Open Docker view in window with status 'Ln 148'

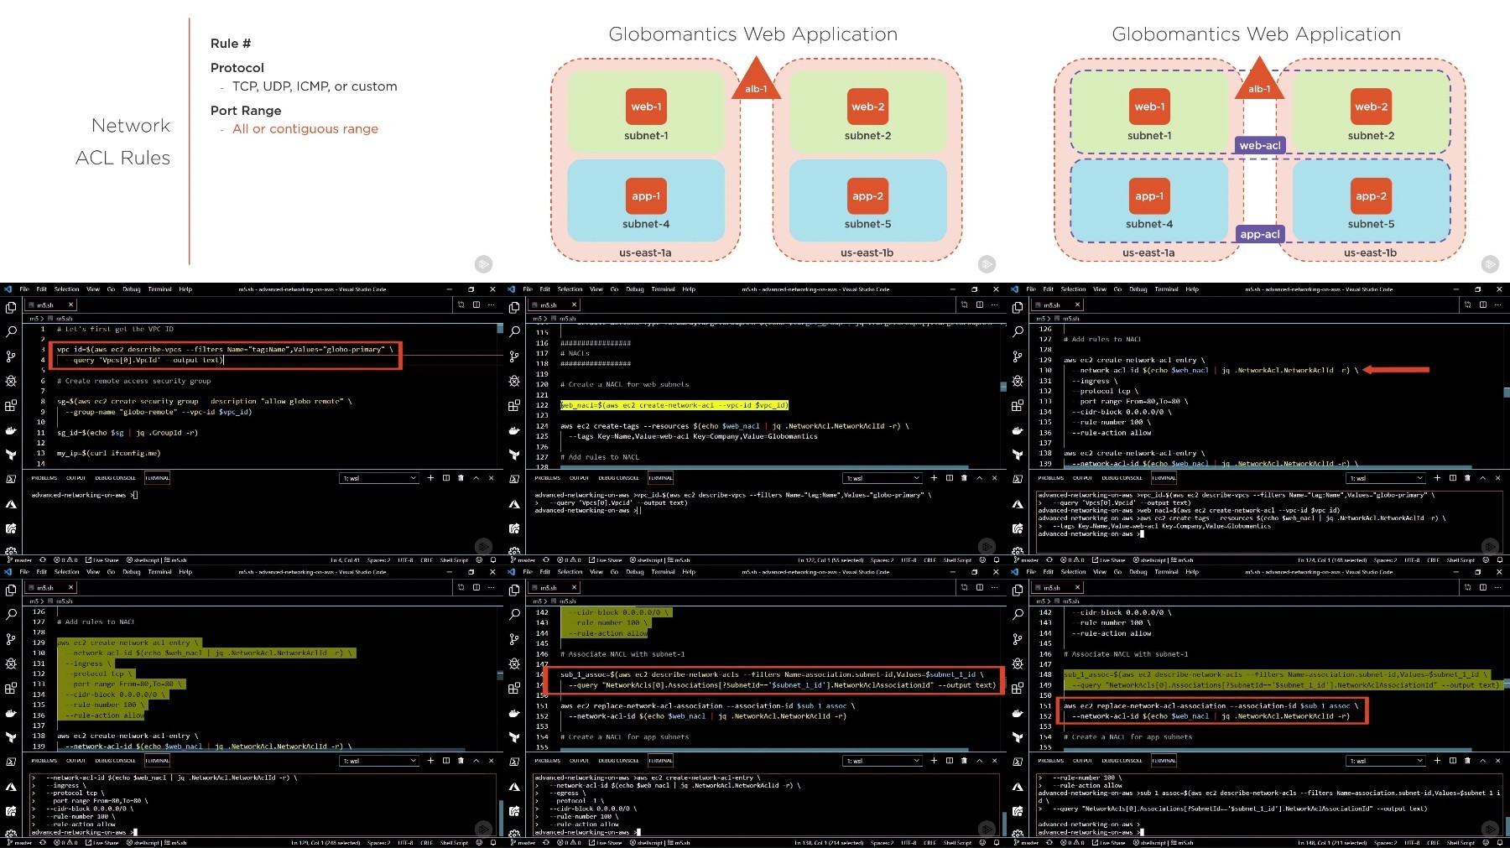point(1018,713)
